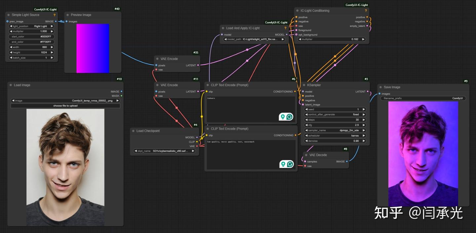The image size is (476, 233).
Task: Collapse the KSampler node using its title dot
Action: pos(304,85)
